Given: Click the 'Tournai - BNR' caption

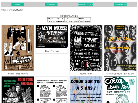Looking at the screenshot, I should (x=86, y=74).
